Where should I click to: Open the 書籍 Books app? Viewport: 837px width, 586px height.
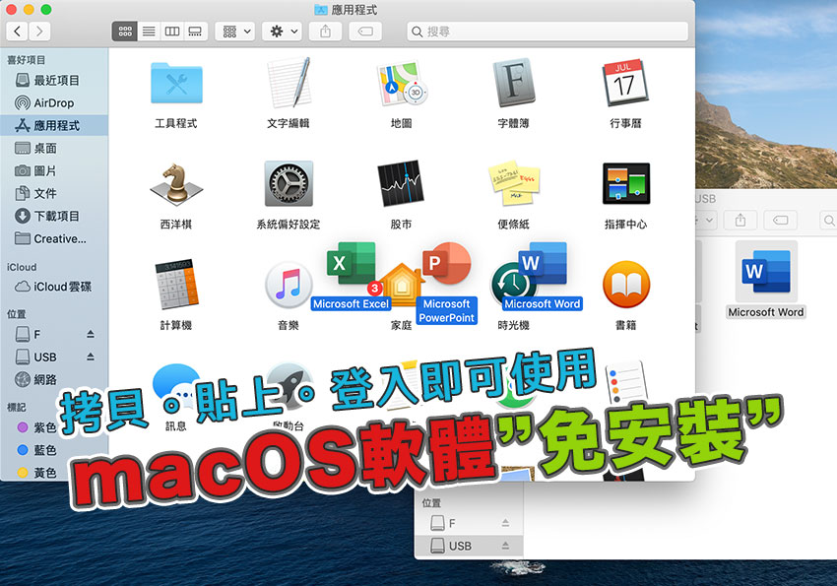625,285
